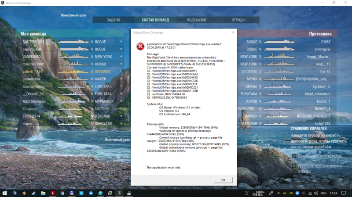Open the Action Center notifications icon

tap(343, 193)
